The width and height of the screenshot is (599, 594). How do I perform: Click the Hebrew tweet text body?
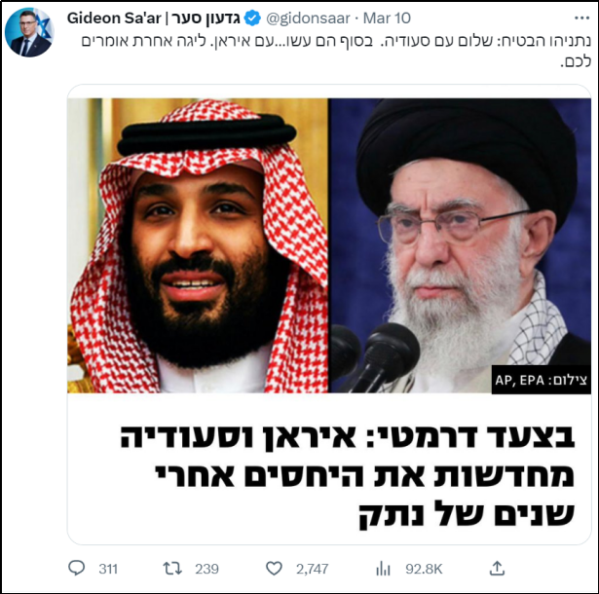(336, 51)
